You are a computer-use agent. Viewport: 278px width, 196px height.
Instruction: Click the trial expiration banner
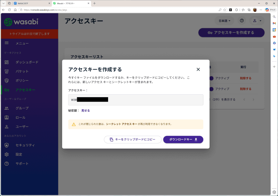point(30,34)
